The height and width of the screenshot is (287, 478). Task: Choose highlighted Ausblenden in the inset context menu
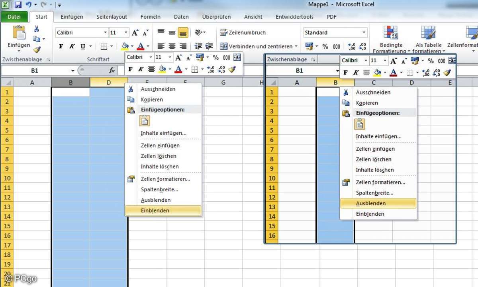coord(378,203)
